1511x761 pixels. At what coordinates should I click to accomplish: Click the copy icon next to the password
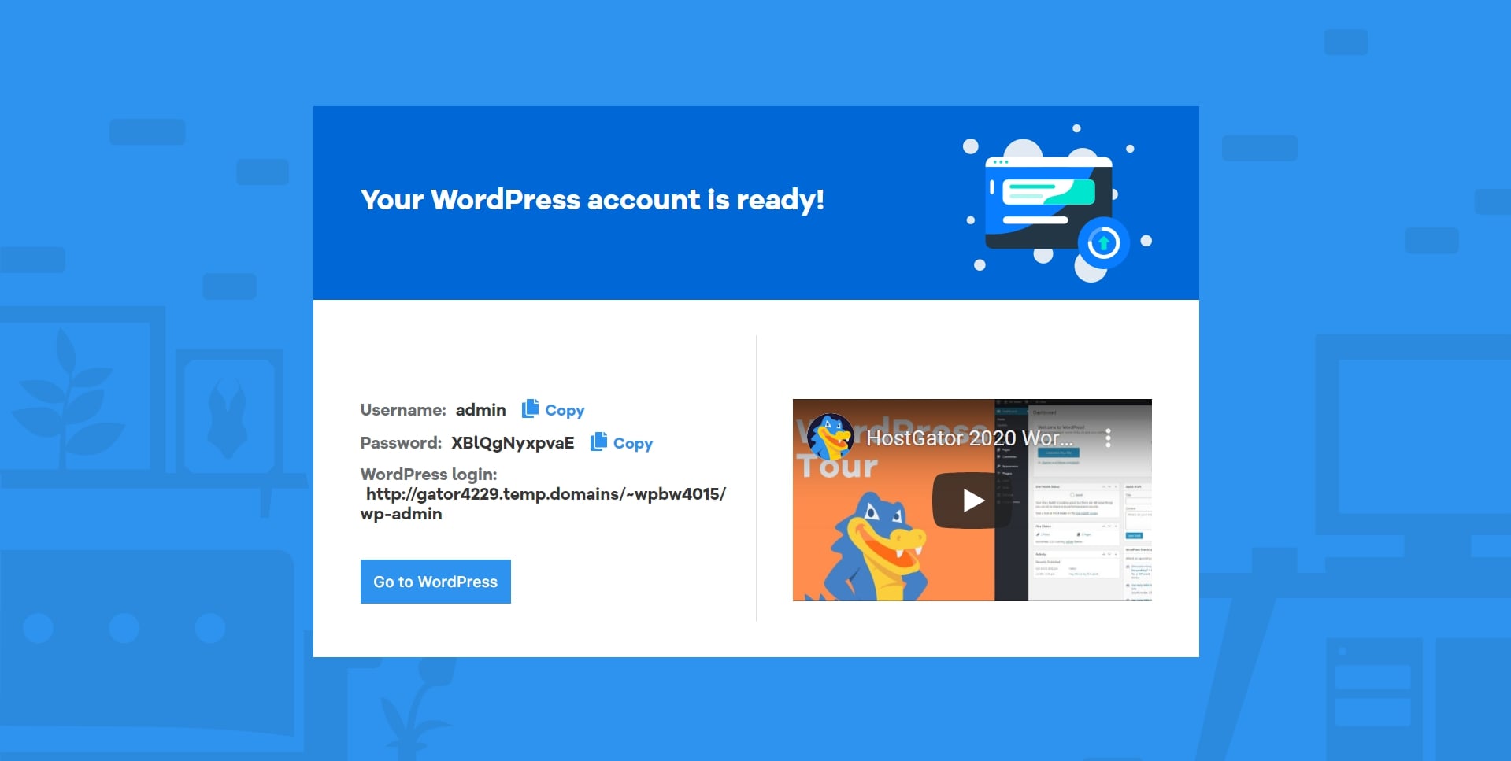(x=598, y=441)
